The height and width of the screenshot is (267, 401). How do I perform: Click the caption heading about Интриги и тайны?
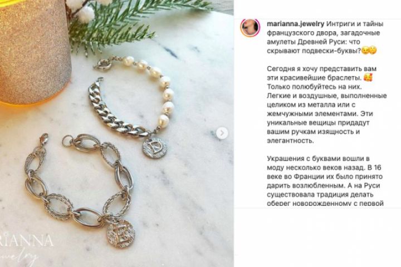(x=321, y=38)
